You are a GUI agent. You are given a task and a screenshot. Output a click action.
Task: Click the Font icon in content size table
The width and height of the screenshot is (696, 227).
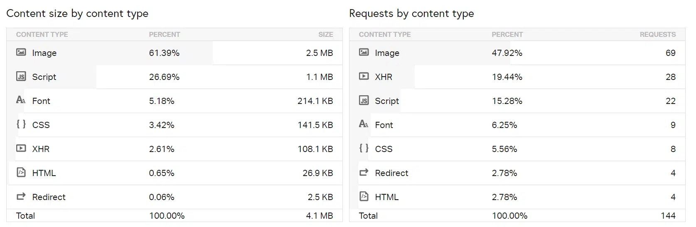click(21, 100)
